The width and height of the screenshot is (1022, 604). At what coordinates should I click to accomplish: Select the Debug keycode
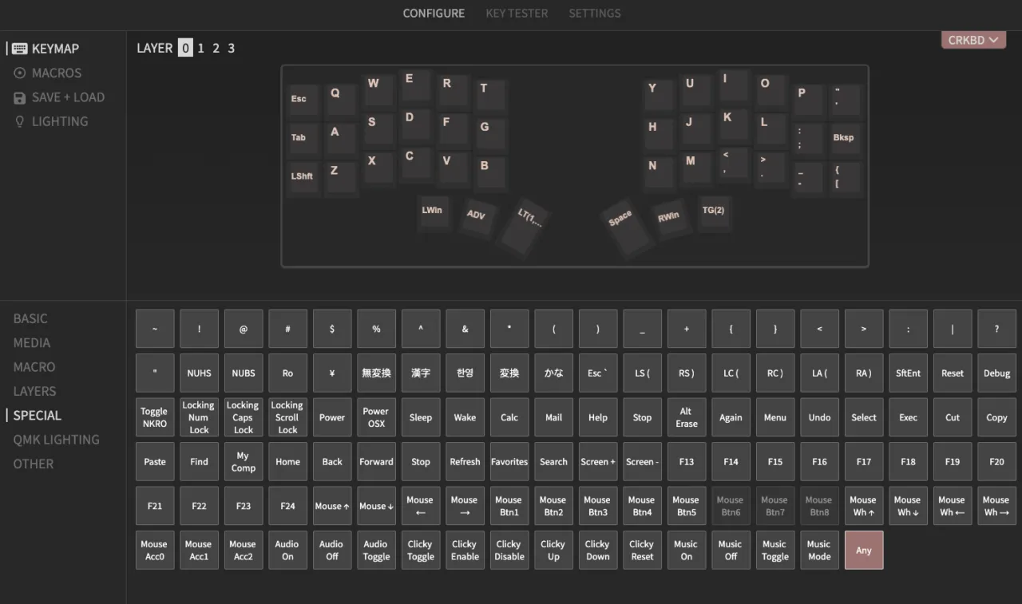996,373
